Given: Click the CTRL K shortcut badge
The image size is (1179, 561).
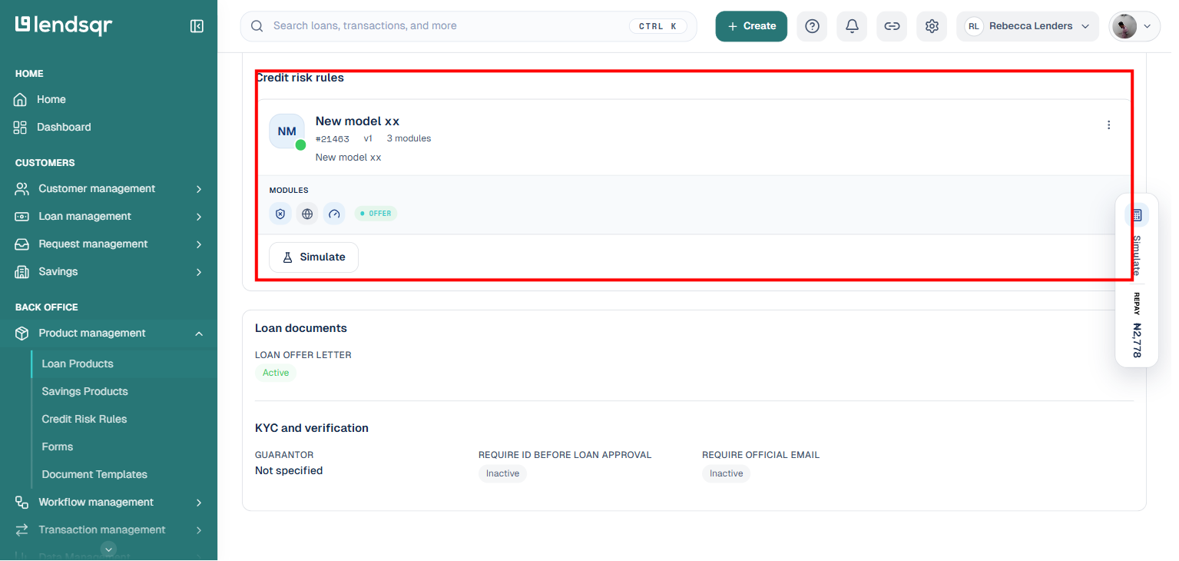Looking at the screenshot, I should pyautogui.click(x=657, y=26).
